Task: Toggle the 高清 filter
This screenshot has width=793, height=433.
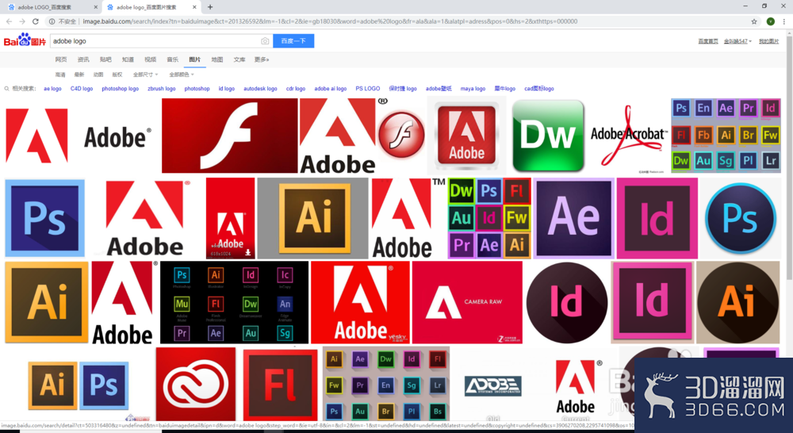Action: [60, 75]
